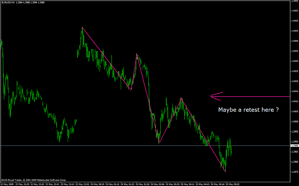
Task: Click the 25 May 03:39 time label
Action: pos(173,184)
